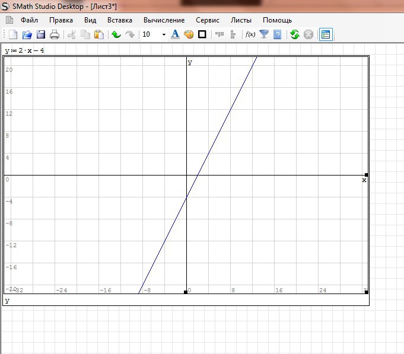Screen dimensions: 404x354
Task: Expand the font size dropdown showing 10
Action: click(x=164, y=34)
